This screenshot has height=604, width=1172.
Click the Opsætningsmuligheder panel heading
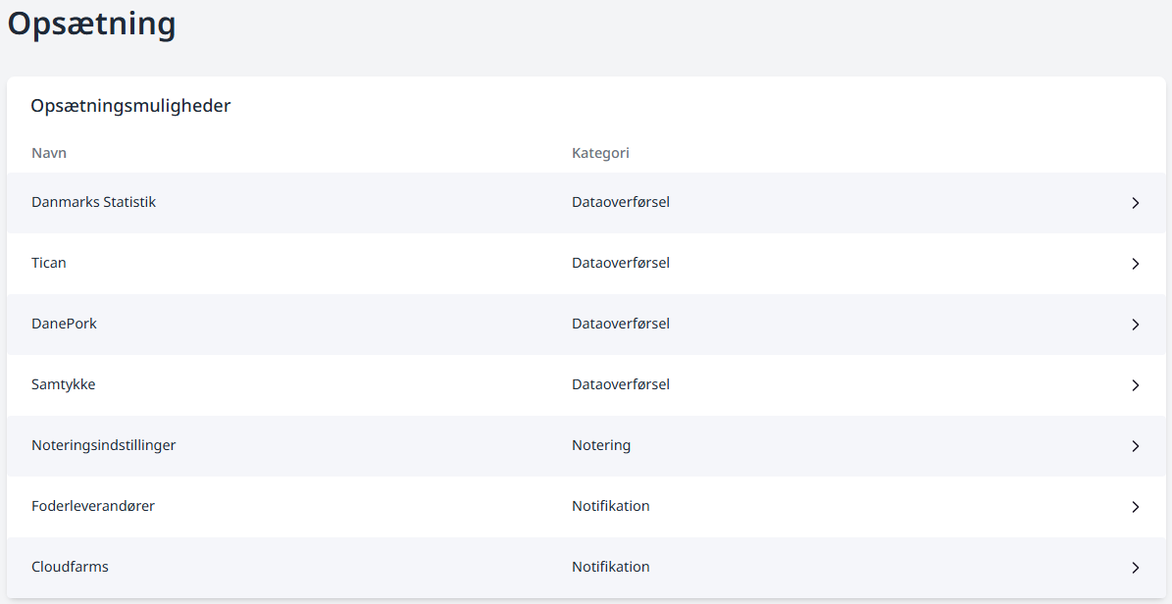130,106
